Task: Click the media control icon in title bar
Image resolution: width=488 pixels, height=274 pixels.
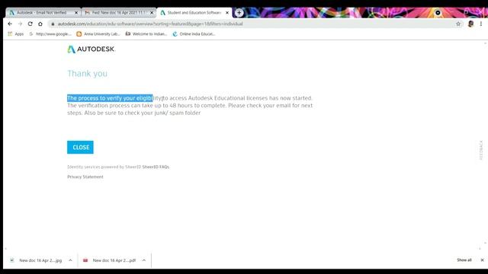Action: coord(438,13)
